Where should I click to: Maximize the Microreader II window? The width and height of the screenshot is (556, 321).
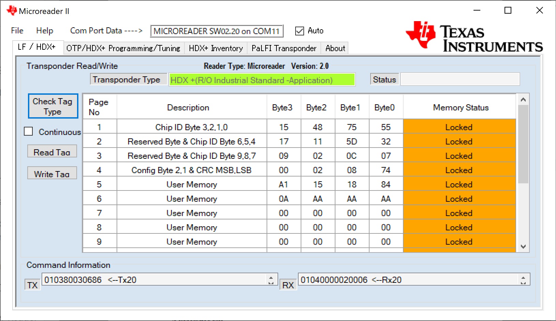[508, 10]
